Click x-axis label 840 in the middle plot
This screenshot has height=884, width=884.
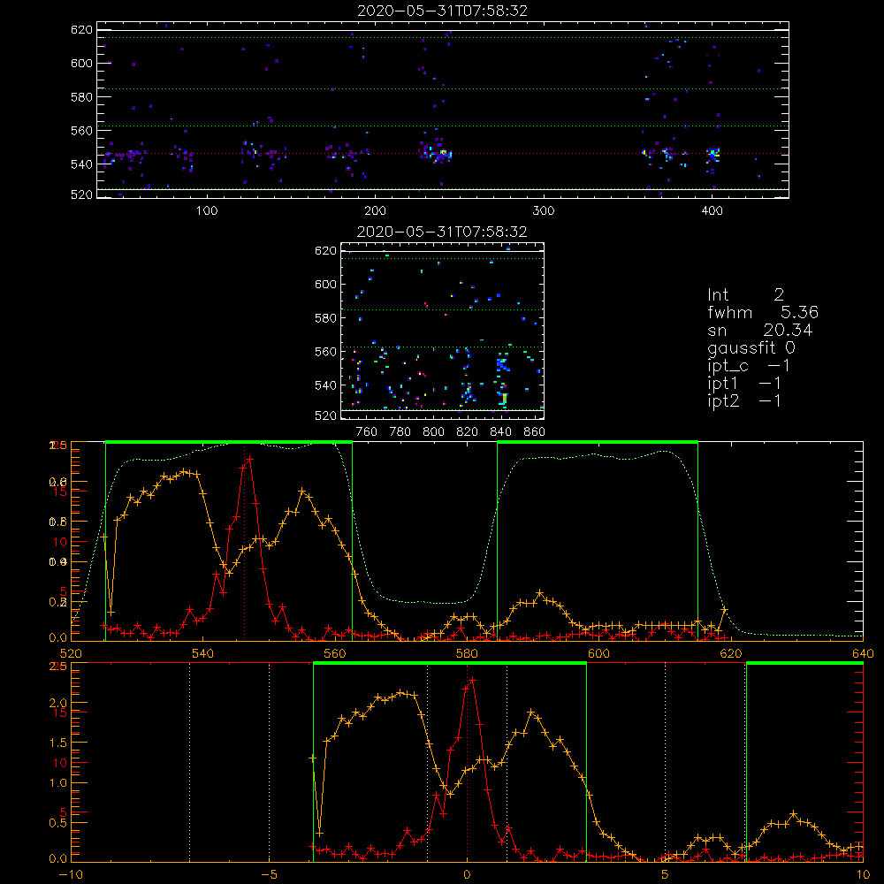tap(500, 432)
